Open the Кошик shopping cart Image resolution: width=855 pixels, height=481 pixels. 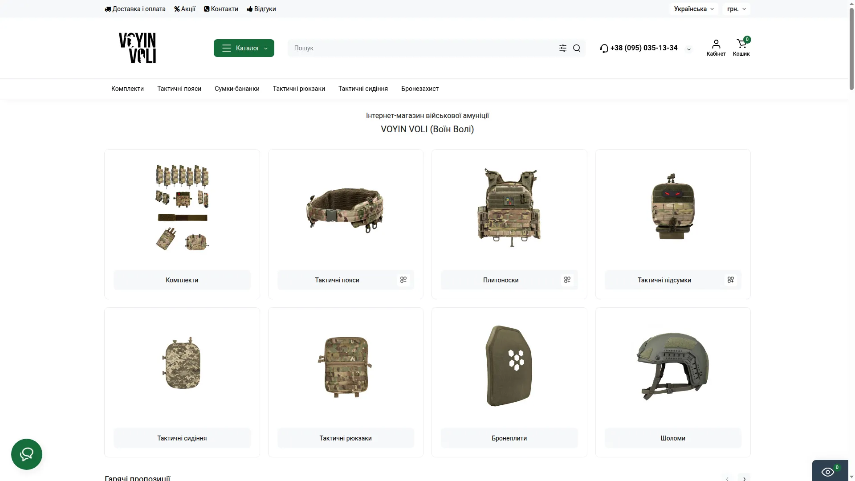tap(741, 47)
